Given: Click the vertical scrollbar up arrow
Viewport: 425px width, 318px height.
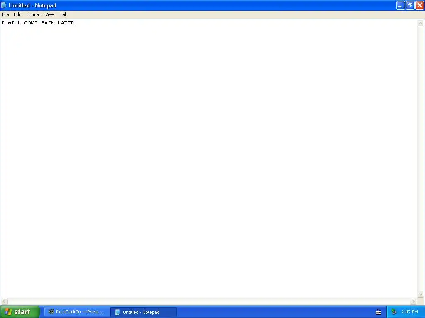Looking at the screenshot, I should coord(420,23).
